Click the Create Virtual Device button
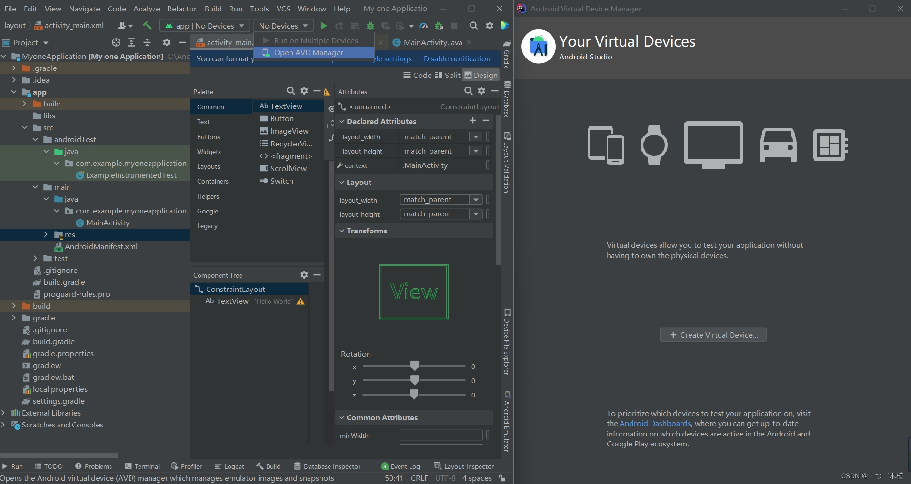This screenshot has height=484, width=911. (x=713, y=334)
